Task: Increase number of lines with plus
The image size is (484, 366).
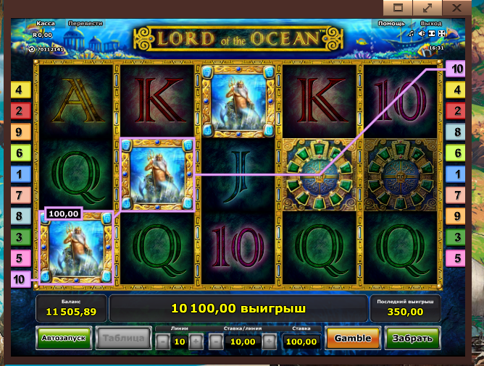Action: click(196, 341)
